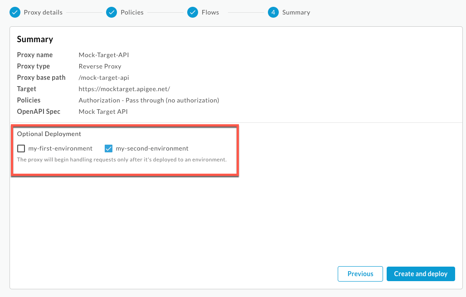This screenshot has height=297, width=466.
Task: Click the Summary step number 4 circle
Action: point(273,12)
